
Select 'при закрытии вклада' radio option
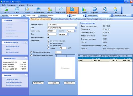48,41
